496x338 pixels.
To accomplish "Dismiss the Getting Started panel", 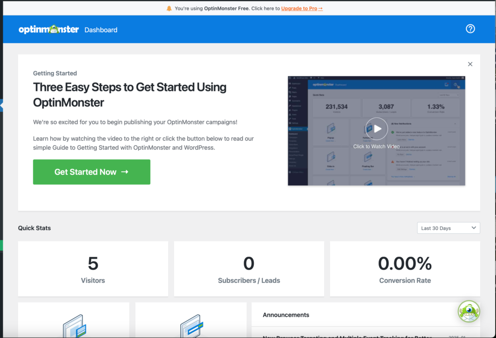I will pyautogui.click(x=470, y=63).
